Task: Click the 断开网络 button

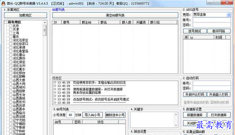Action: click(219, 31)
